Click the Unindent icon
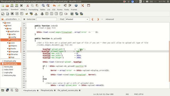Screen dimensions: 170x96 [x=65, y=5]
